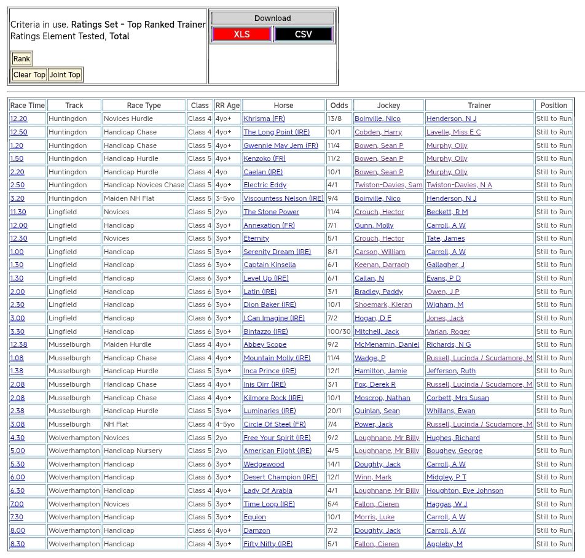View jockey McMenamin, Daniel

pyautogui.click(x=387, y=344)
